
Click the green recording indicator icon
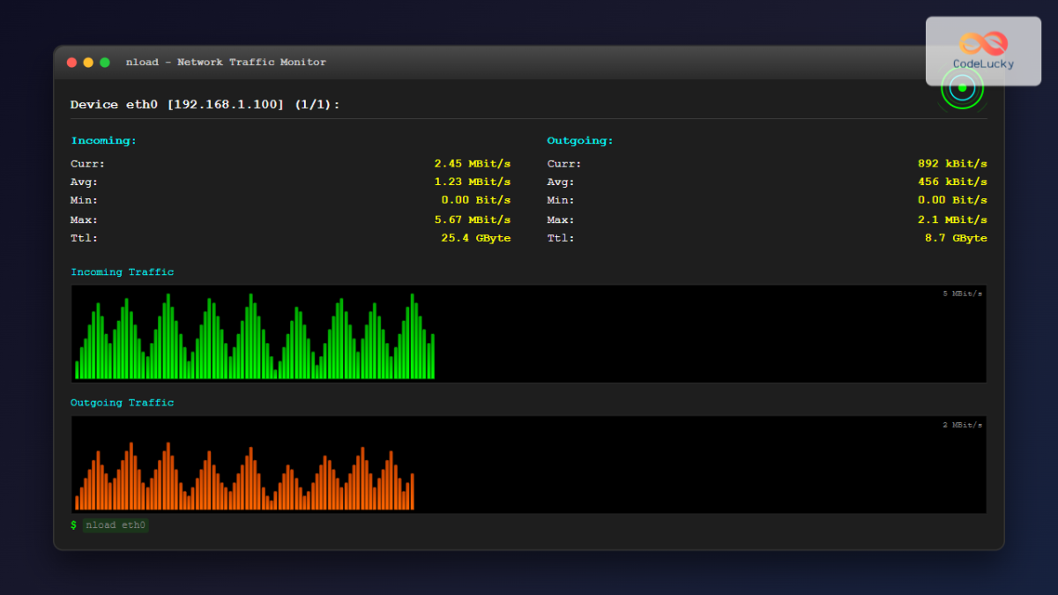pos(962,88)
